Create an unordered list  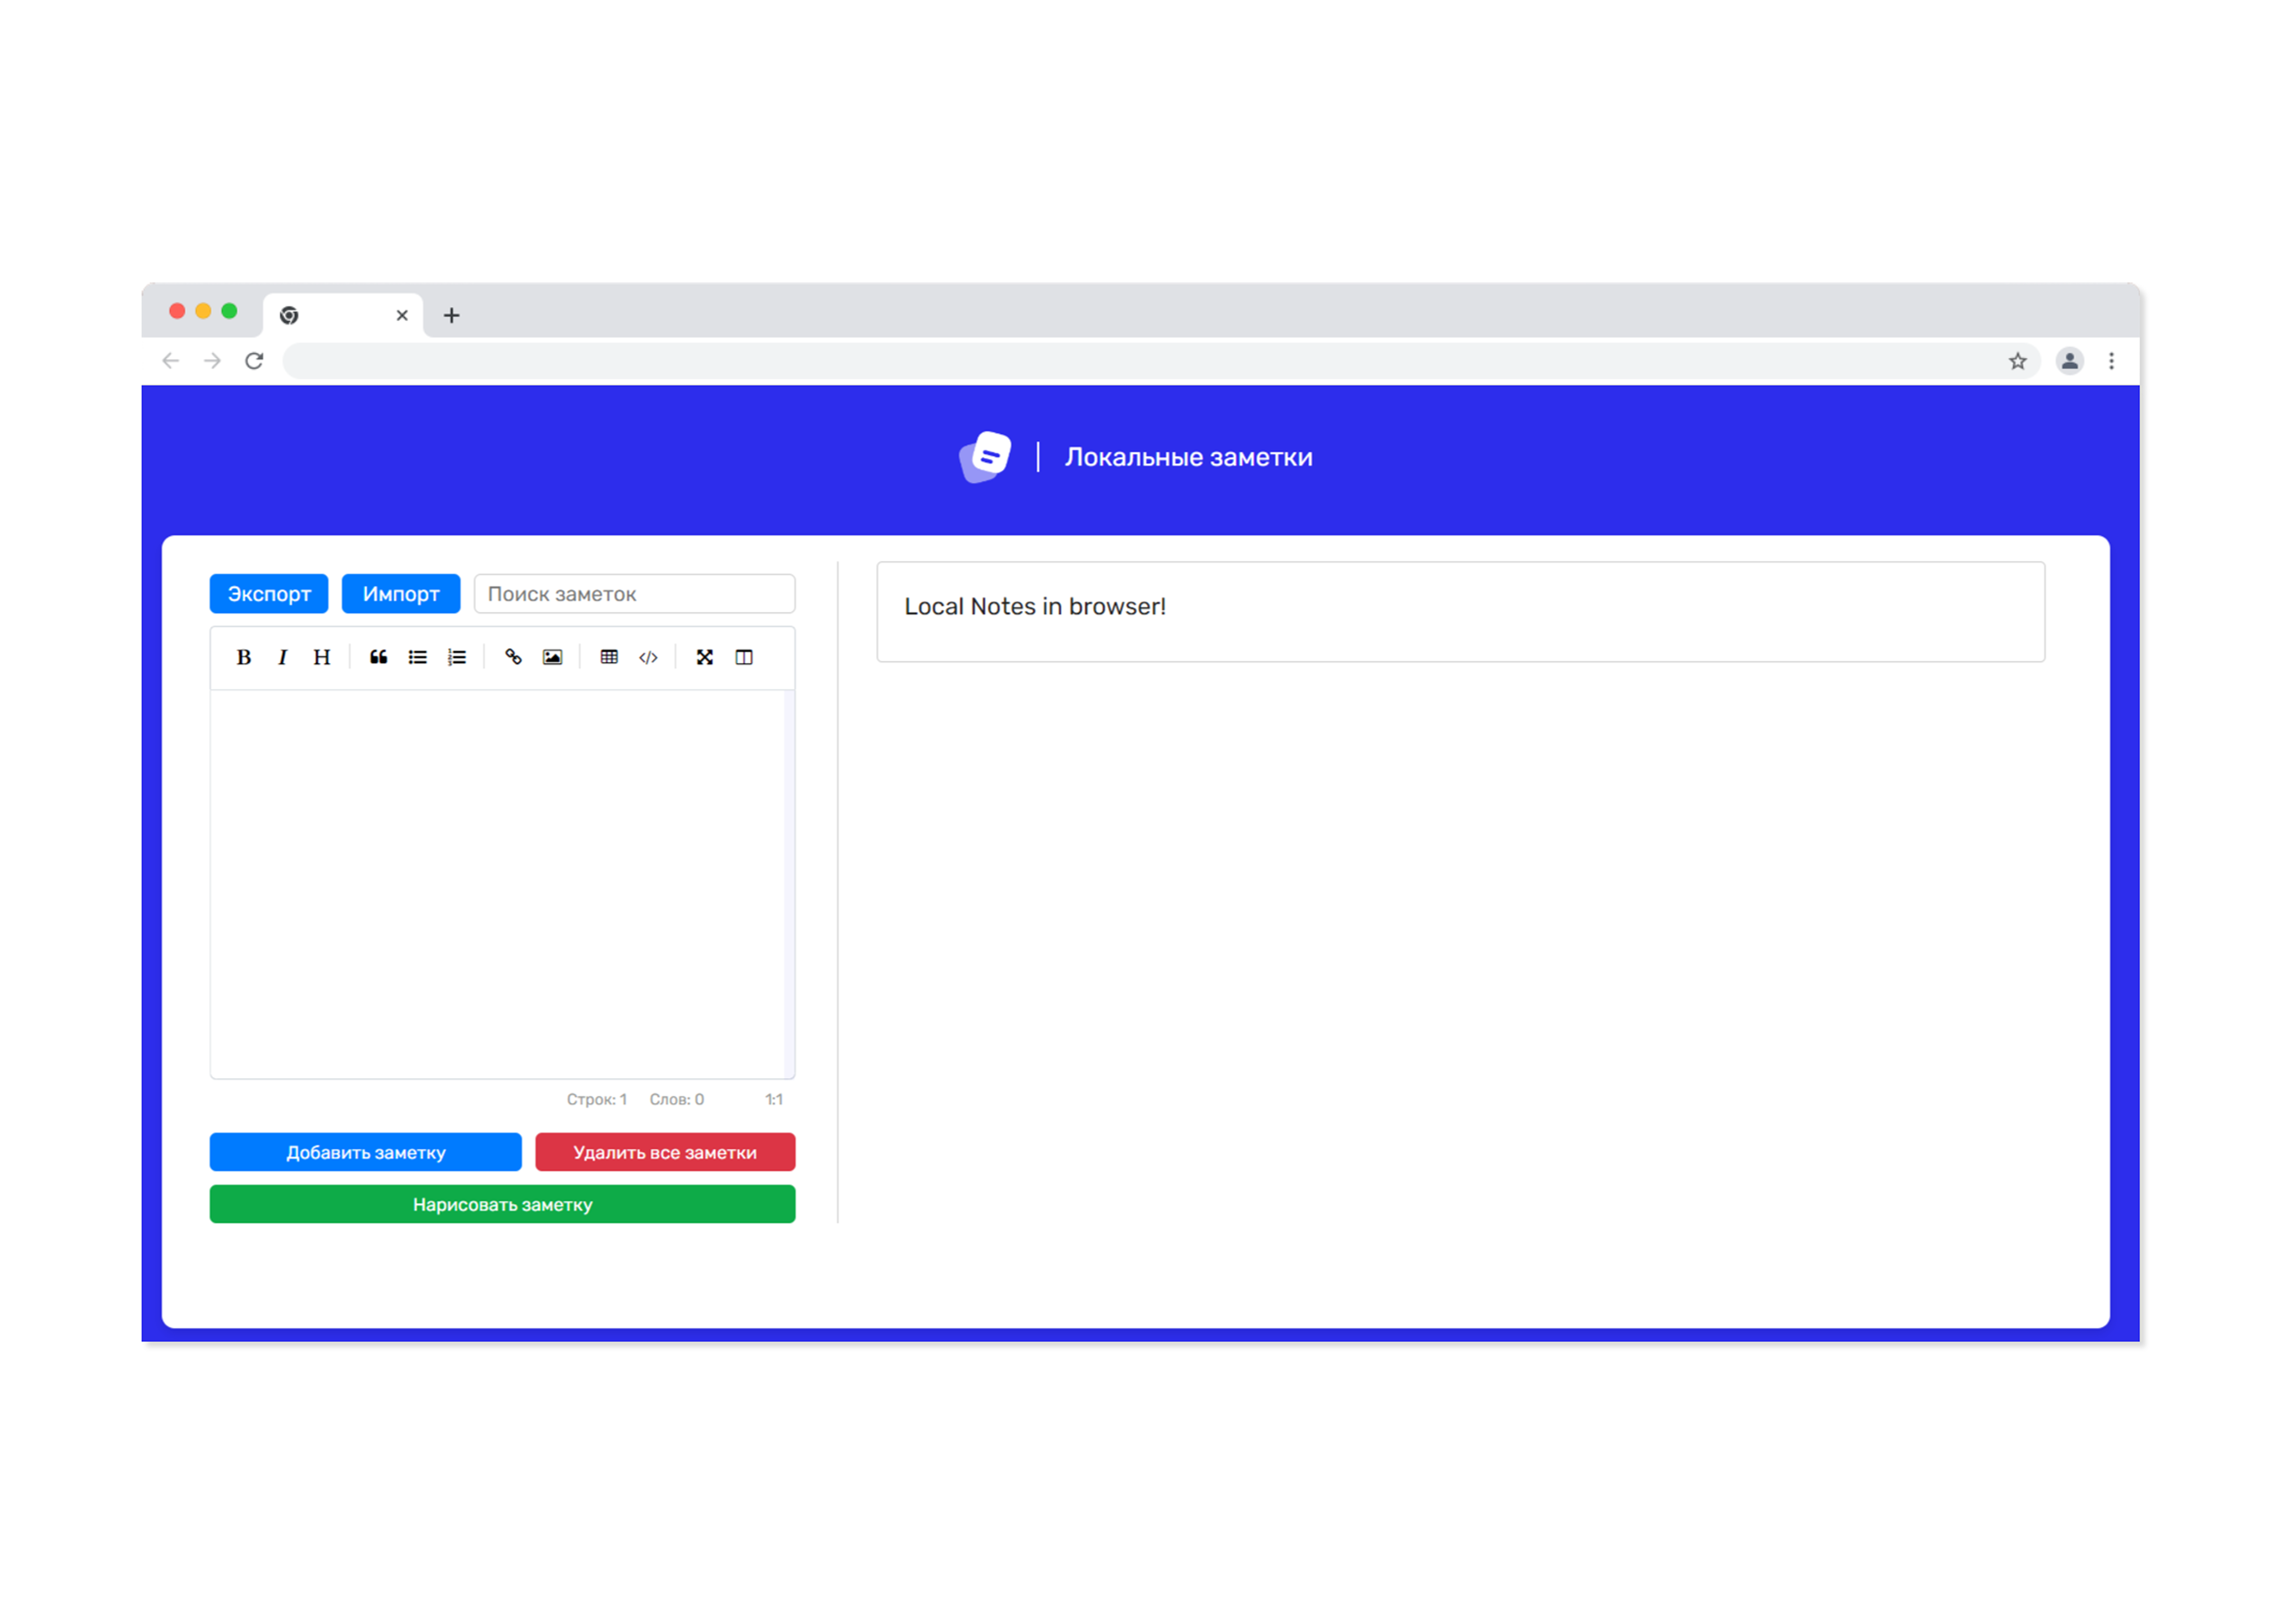417,657
